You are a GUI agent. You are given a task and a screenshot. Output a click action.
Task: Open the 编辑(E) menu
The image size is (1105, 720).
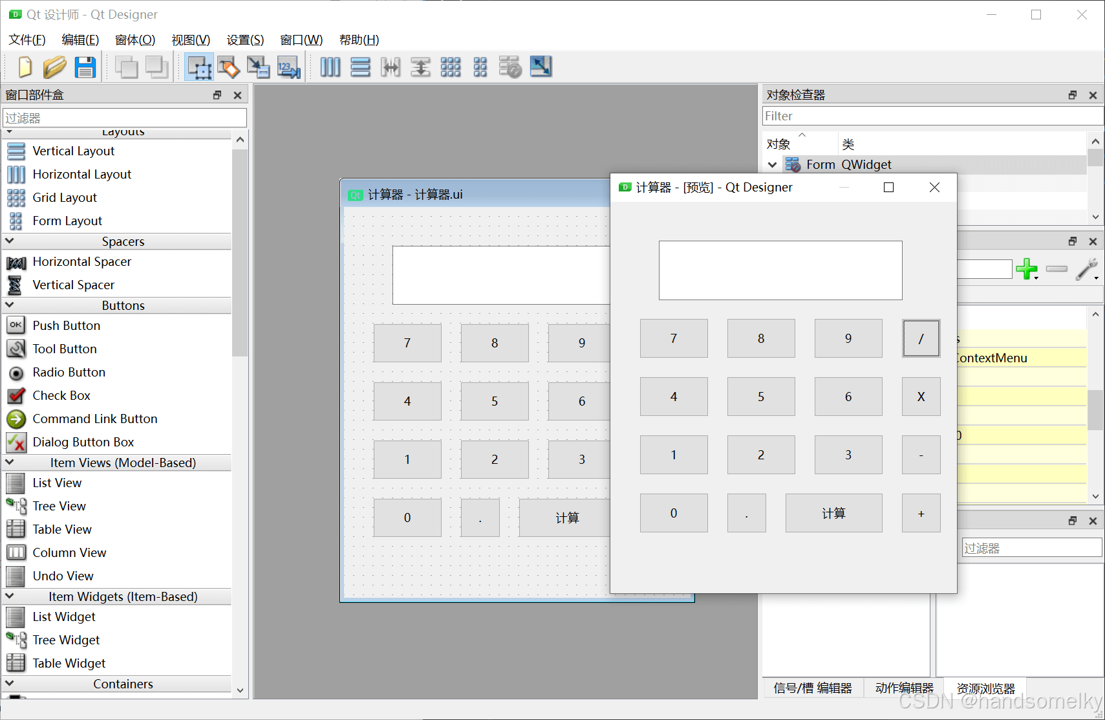point(80,40)
